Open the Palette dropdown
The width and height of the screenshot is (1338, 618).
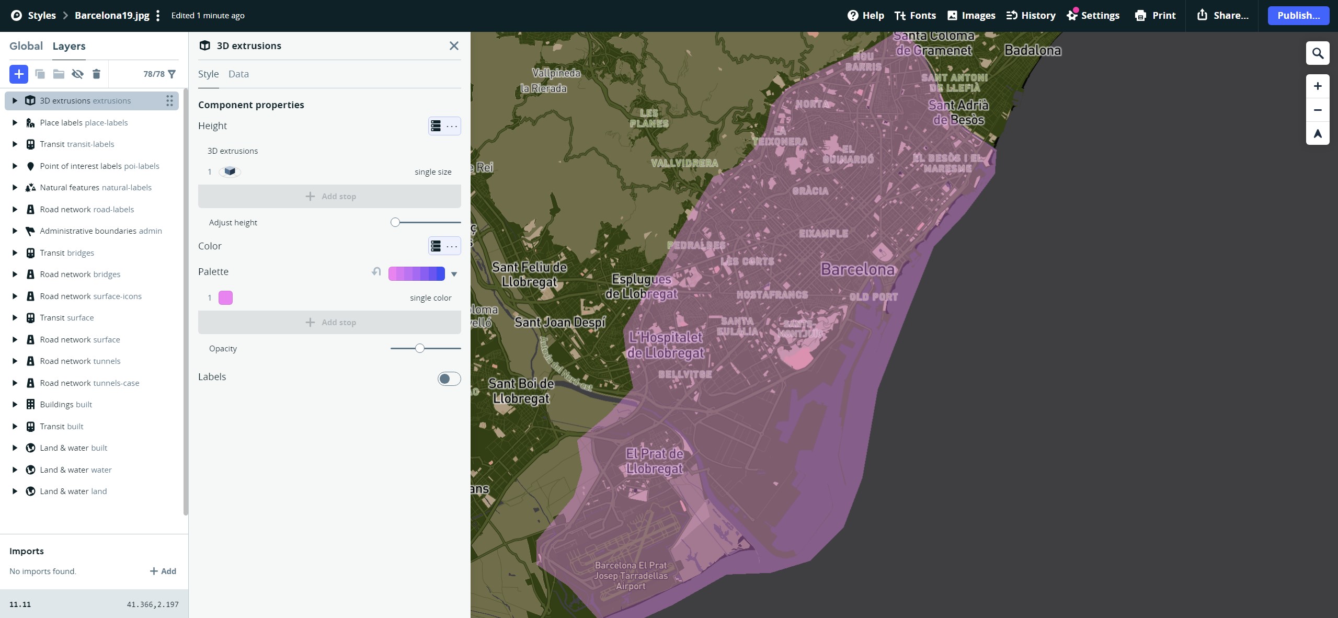[453, 273]
